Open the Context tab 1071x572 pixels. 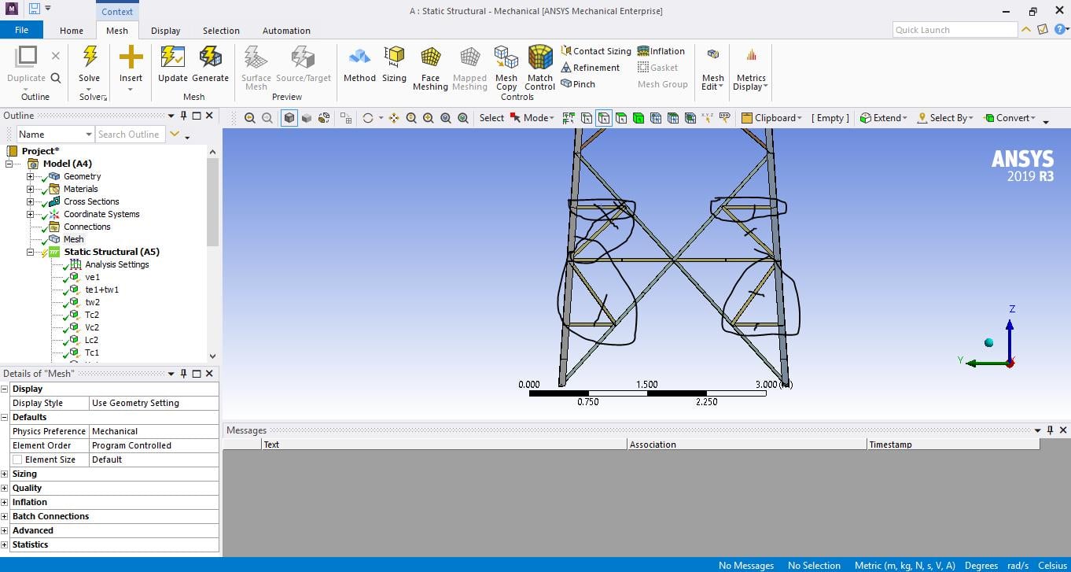(x=117, y=12)
